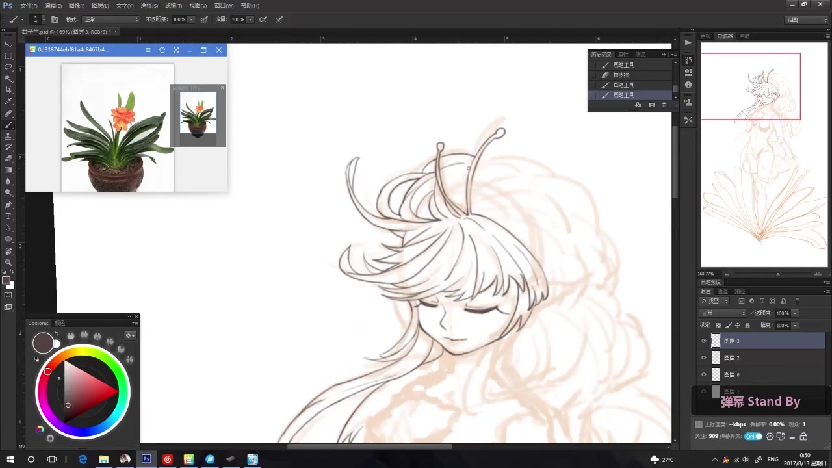Turn off the 弹幕开关 ON switch

(753, 437)
